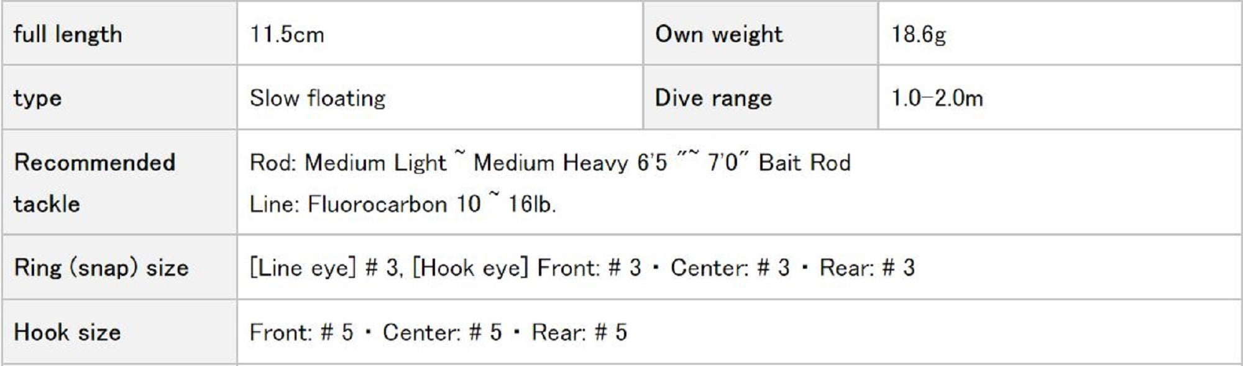The image size is (1243, 366).
Task: Select the "Slow floating" type value
Action: (x=318, y=98)
